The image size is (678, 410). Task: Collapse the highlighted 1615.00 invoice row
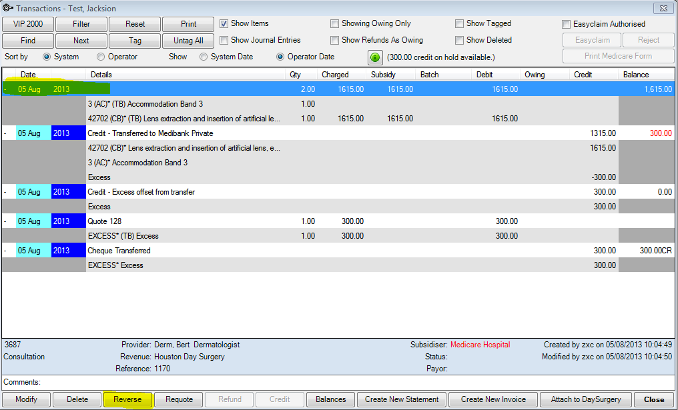5,89
